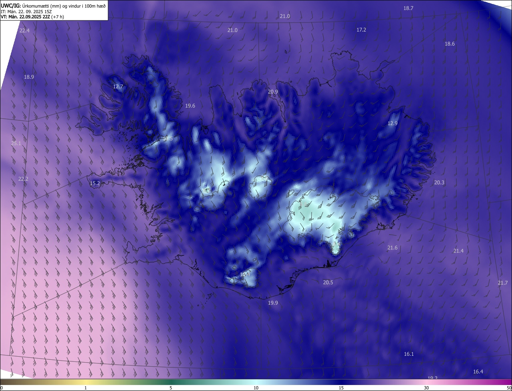Click the 15.2 value label on the map

pos(95,184)
